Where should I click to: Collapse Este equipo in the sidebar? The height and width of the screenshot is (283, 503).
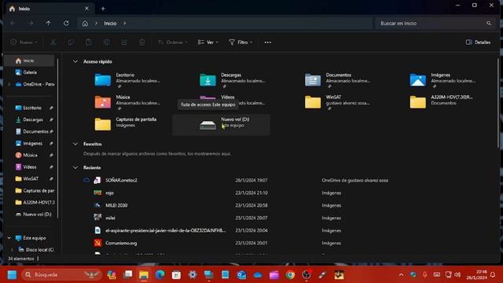(9, 237)
